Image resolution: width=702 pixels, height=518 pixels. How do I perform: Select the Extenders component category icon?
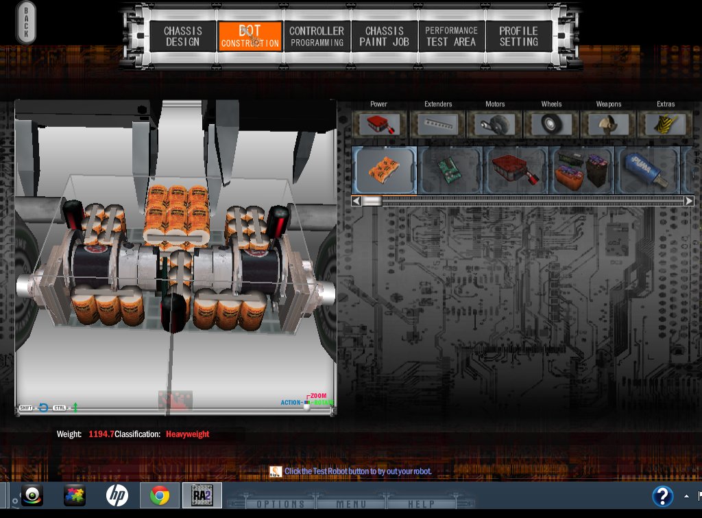pos(438,124)
